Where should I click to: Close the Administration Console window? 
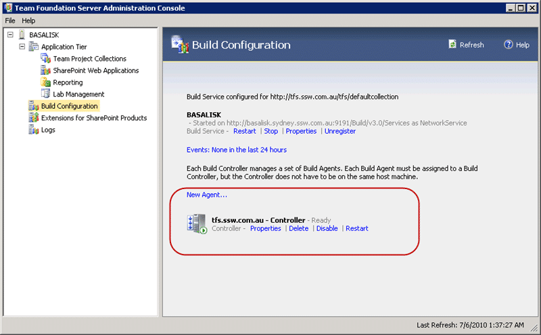532,8
